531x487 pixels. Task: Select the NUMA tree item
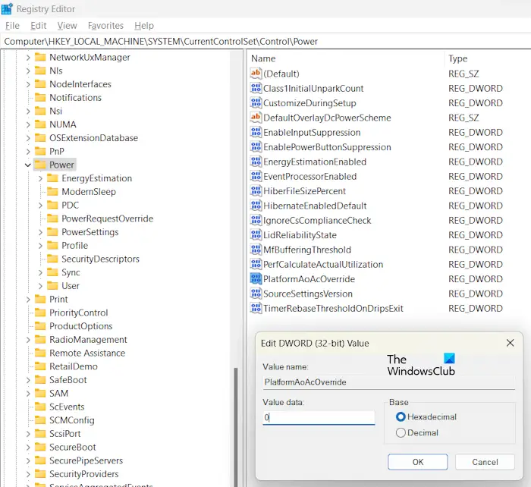[63, 124]
